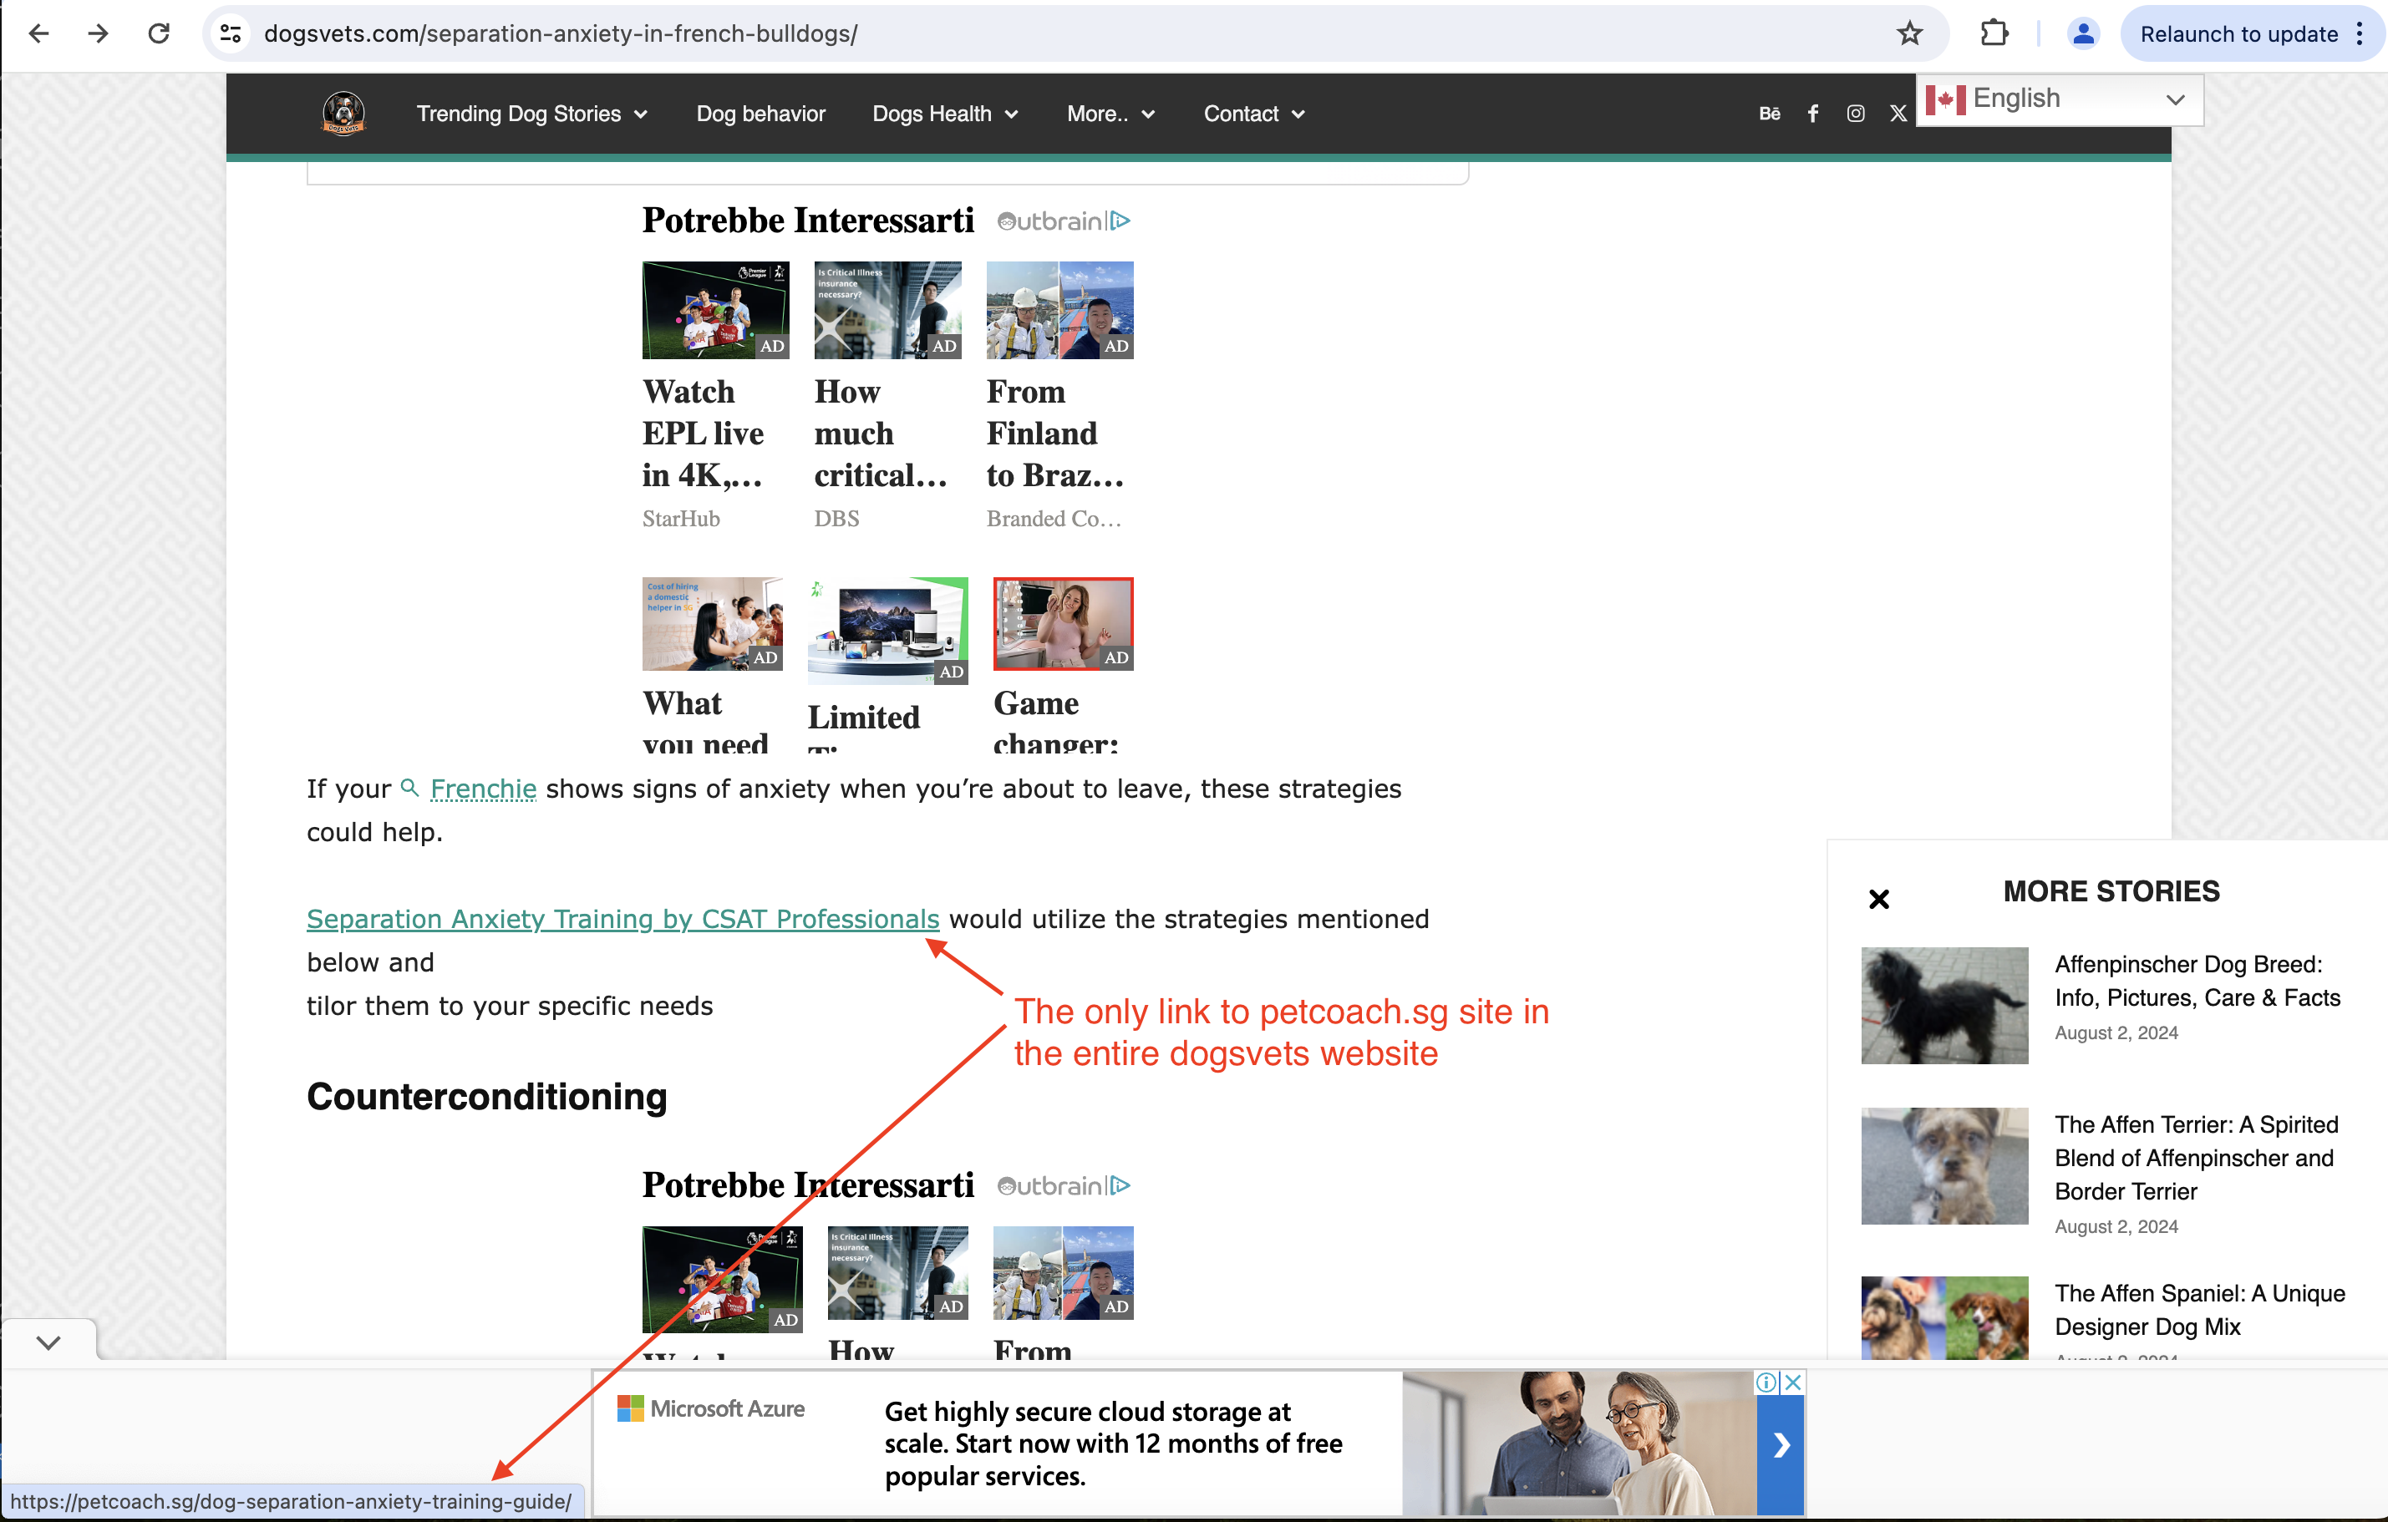Open the Behance social icon

click(x=1769, y=114)
